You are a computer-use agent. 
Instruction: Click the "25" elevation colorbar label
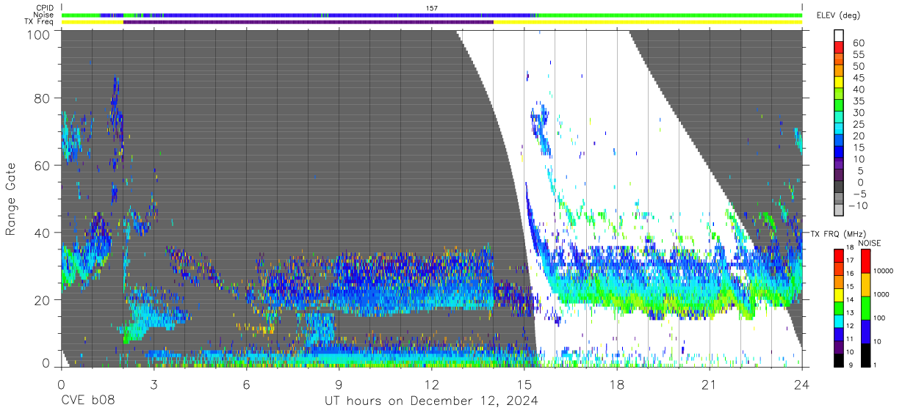coord(858,125)
